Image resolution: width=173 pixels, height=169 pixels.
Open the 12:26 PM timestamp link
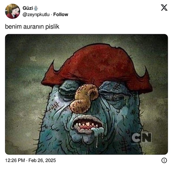pos(15,160)
